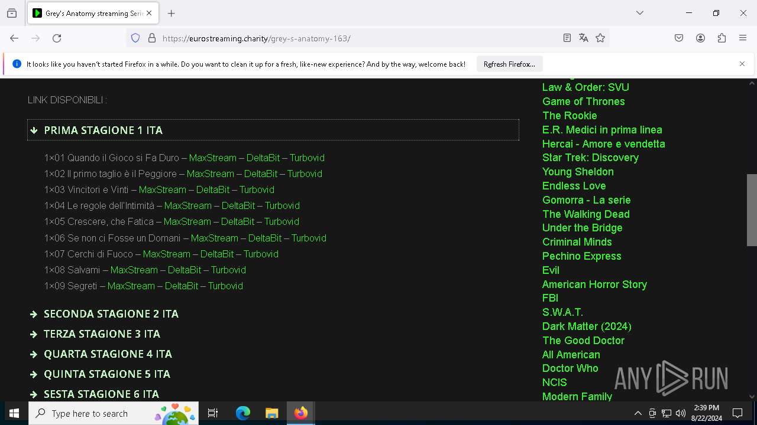Open the Extensions puzzle icon
The height and width of the screenshot is (425, 757).
point(722,38)
